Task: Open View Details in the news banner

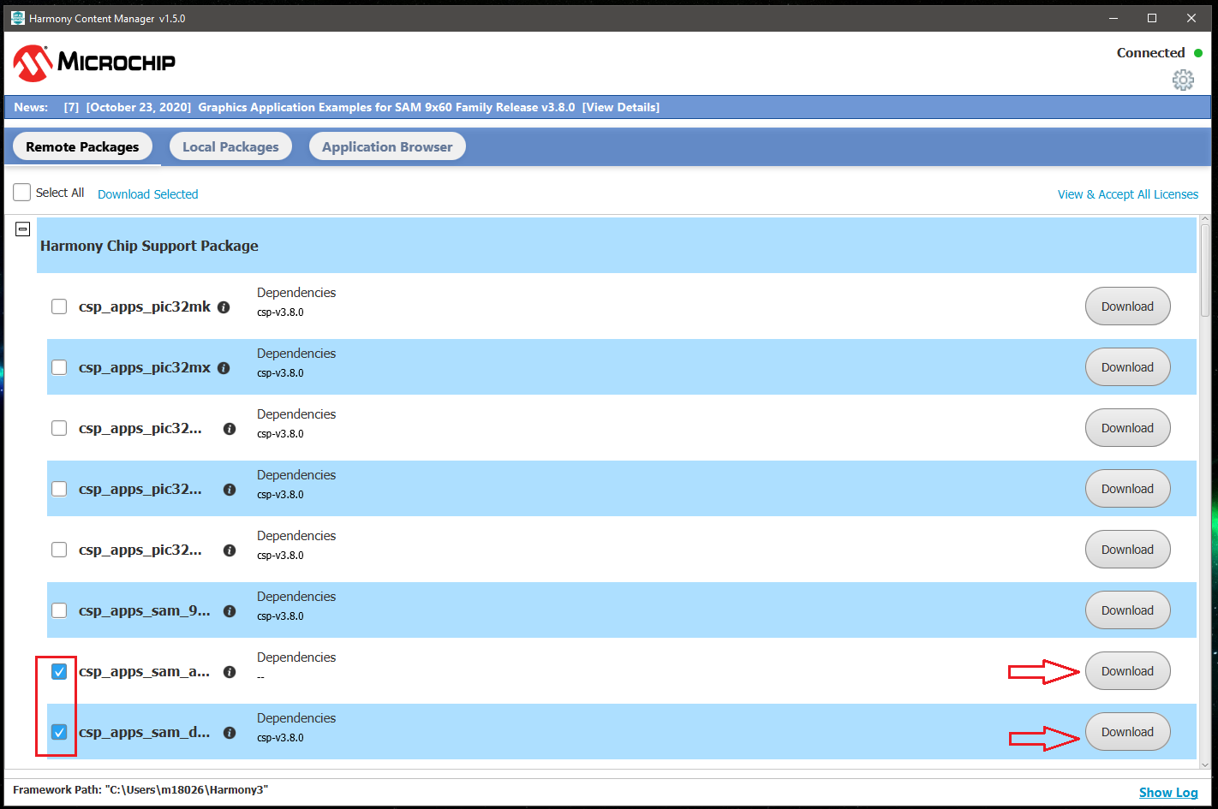Action: [x=621, y=107]
